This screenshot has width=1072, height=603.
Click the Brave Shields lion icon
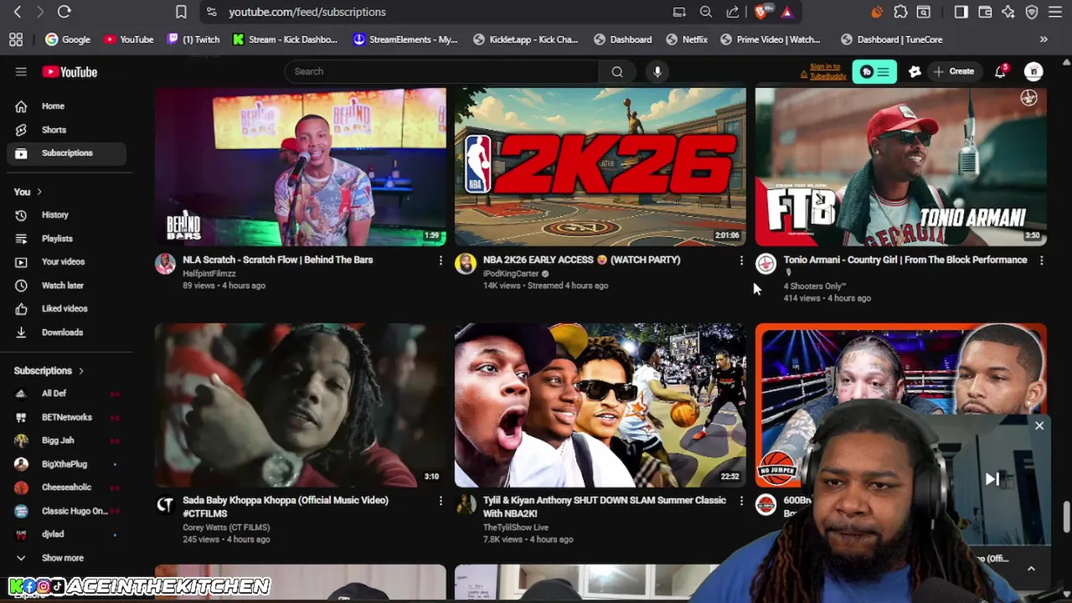[x=760, y=12]
